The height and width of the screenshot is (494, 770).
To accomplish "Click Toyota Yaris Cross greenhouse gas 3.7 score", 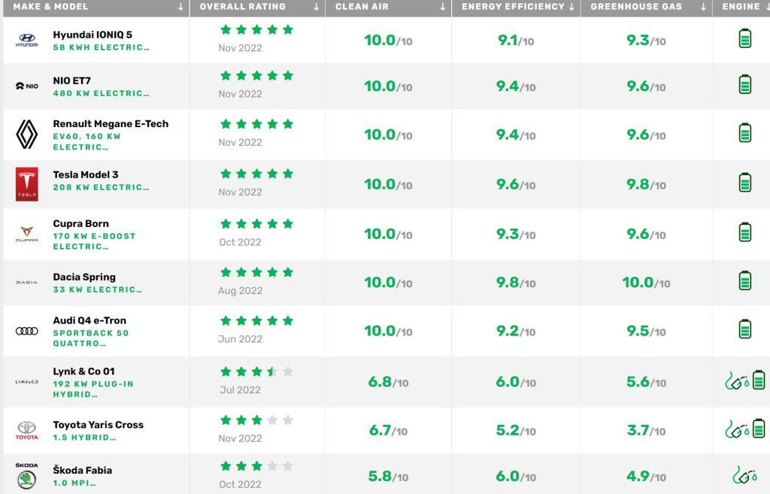I will [x=646, y=431].
